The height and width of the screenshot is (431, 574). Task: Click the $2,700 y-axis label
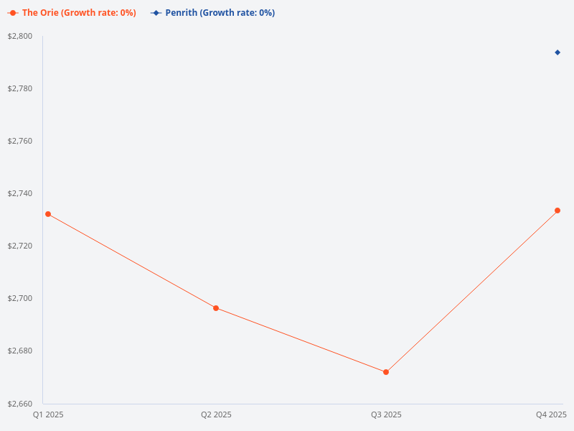20,298
